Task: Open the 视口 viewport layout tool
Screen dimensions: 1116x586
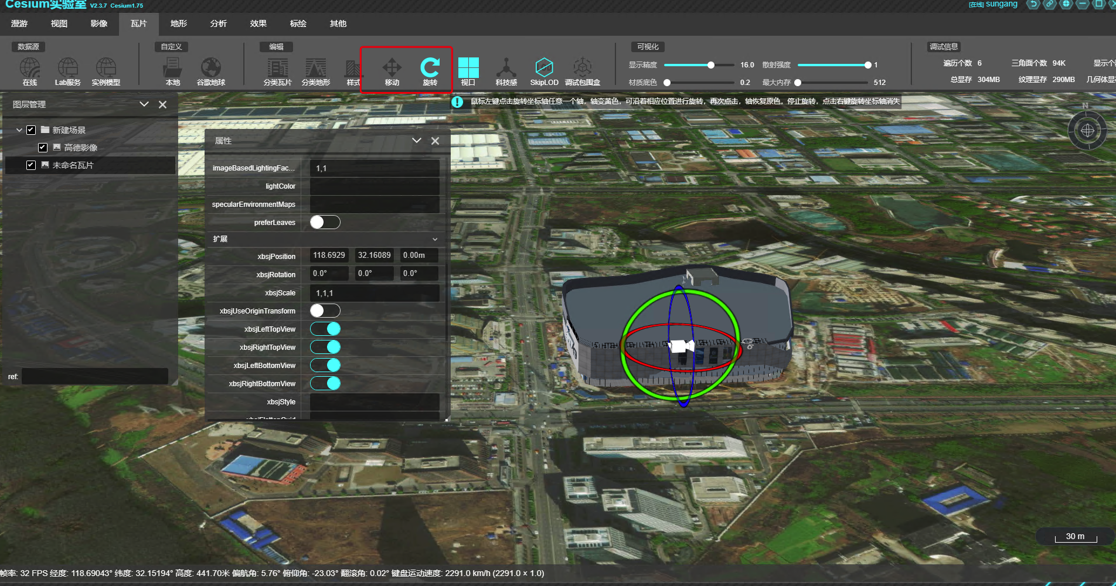Action: [468, 71]
